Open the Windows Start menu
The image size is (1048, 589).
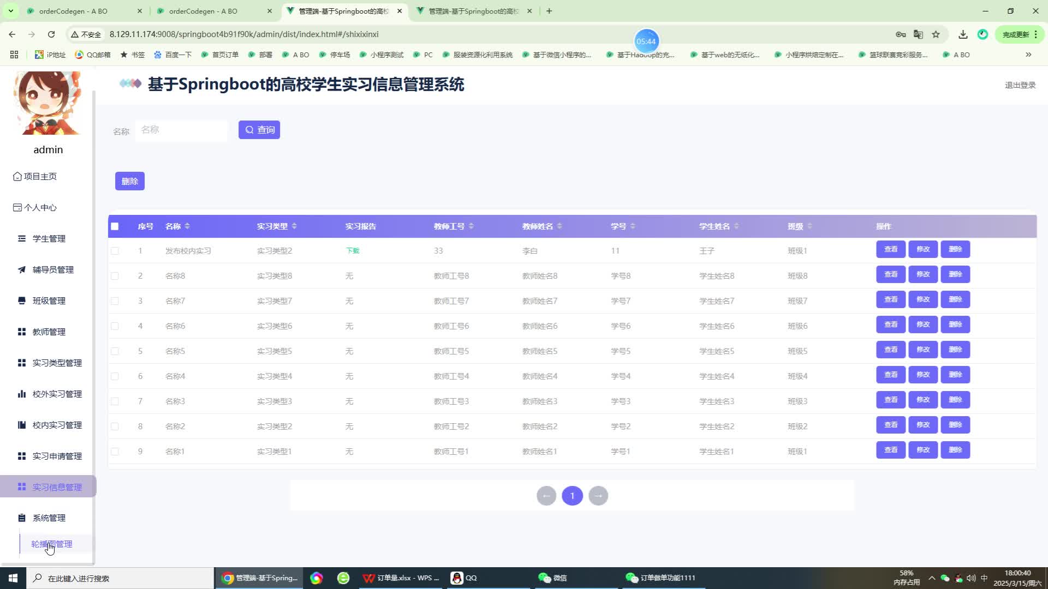(13, 578)
